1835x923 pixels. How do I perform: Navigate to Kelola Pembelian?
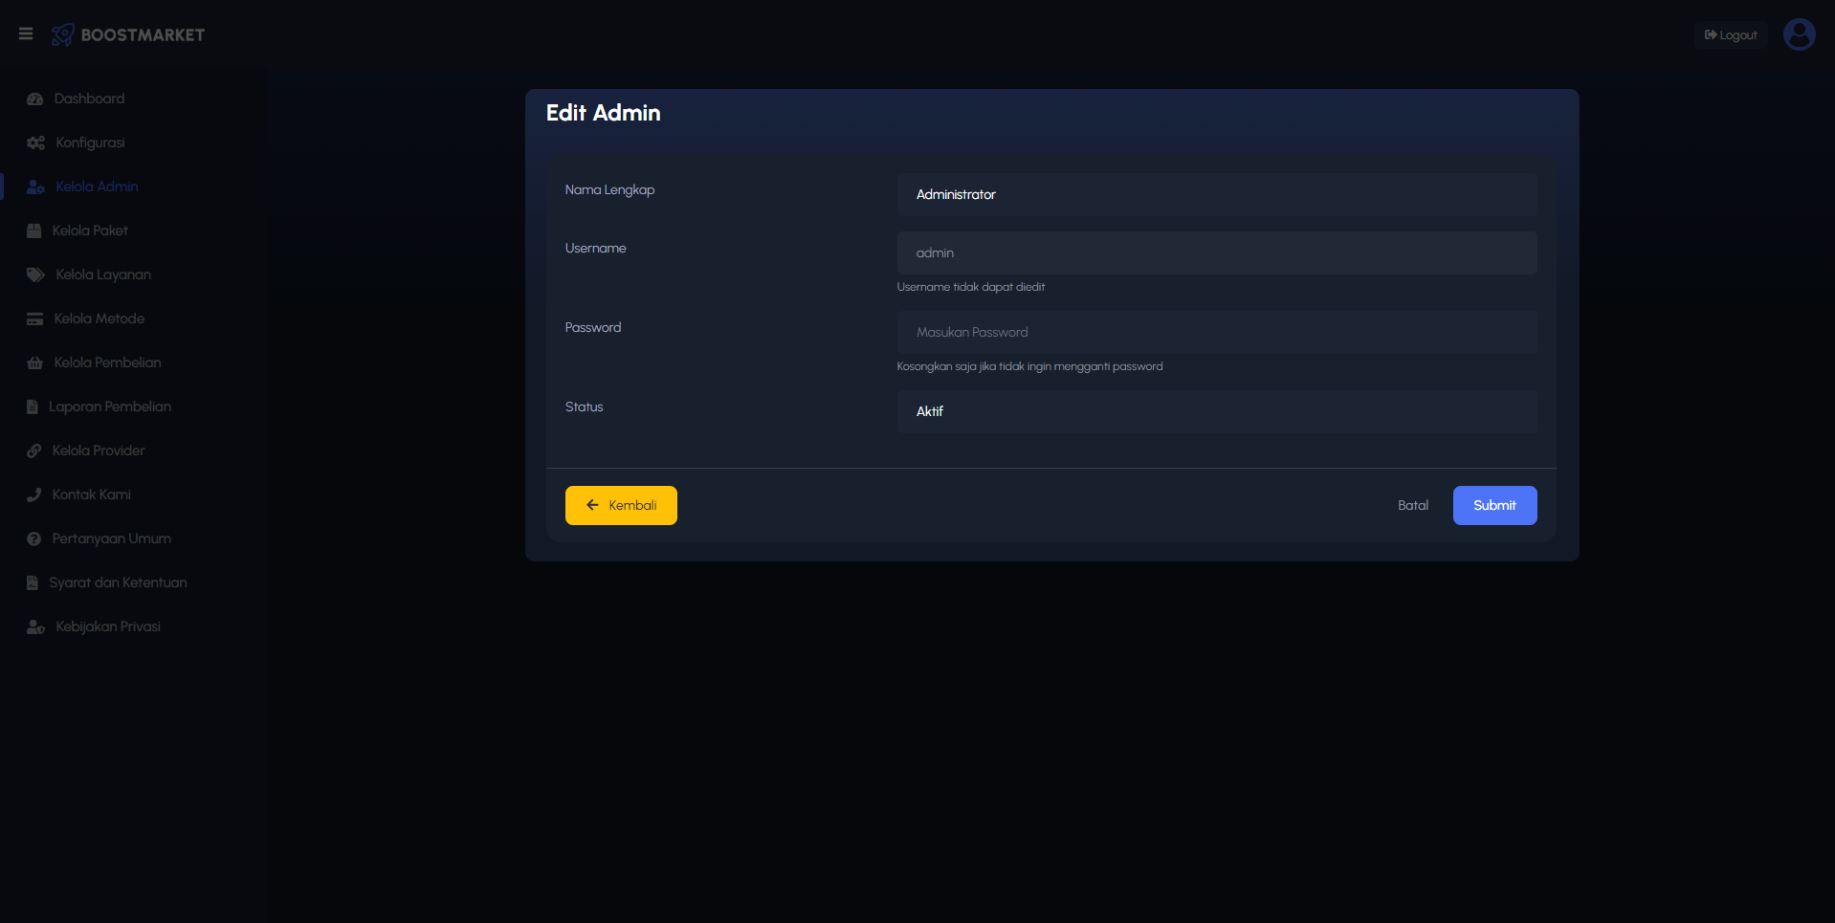coord(107,363)
